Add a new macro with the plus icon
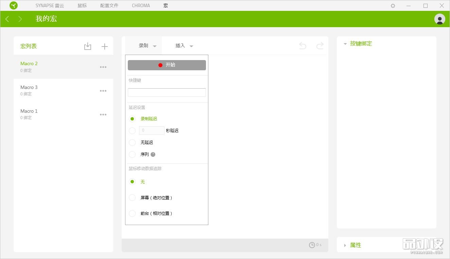 click(x=105, y=47)
